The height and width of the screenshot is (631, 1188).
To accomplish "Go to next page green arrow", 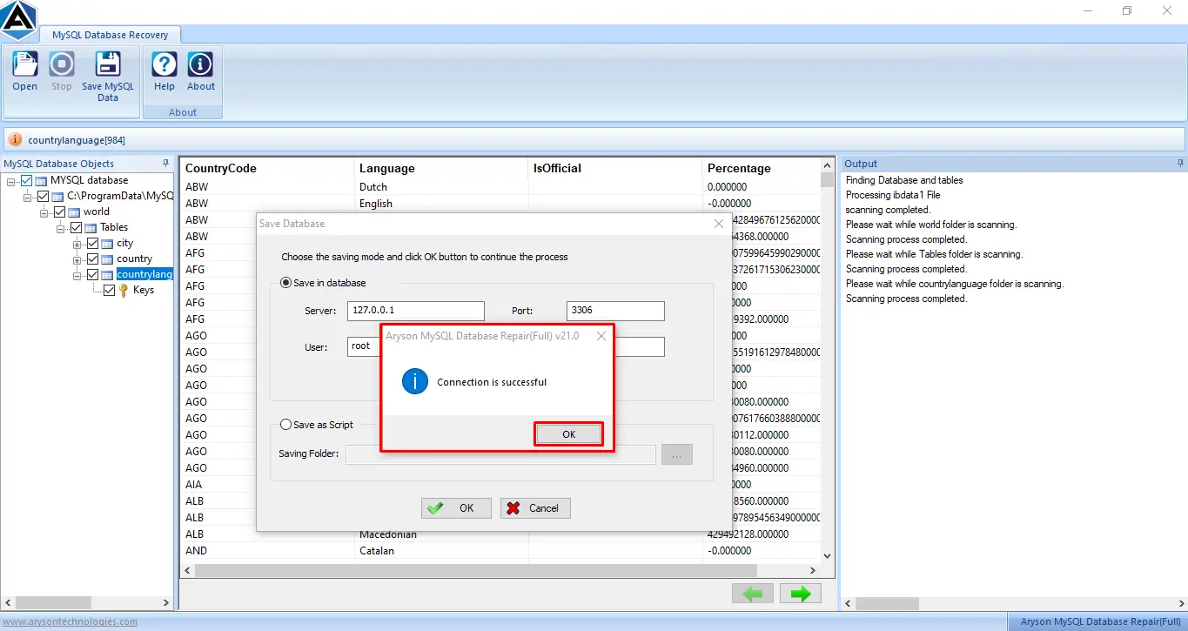I will point(801,594).
